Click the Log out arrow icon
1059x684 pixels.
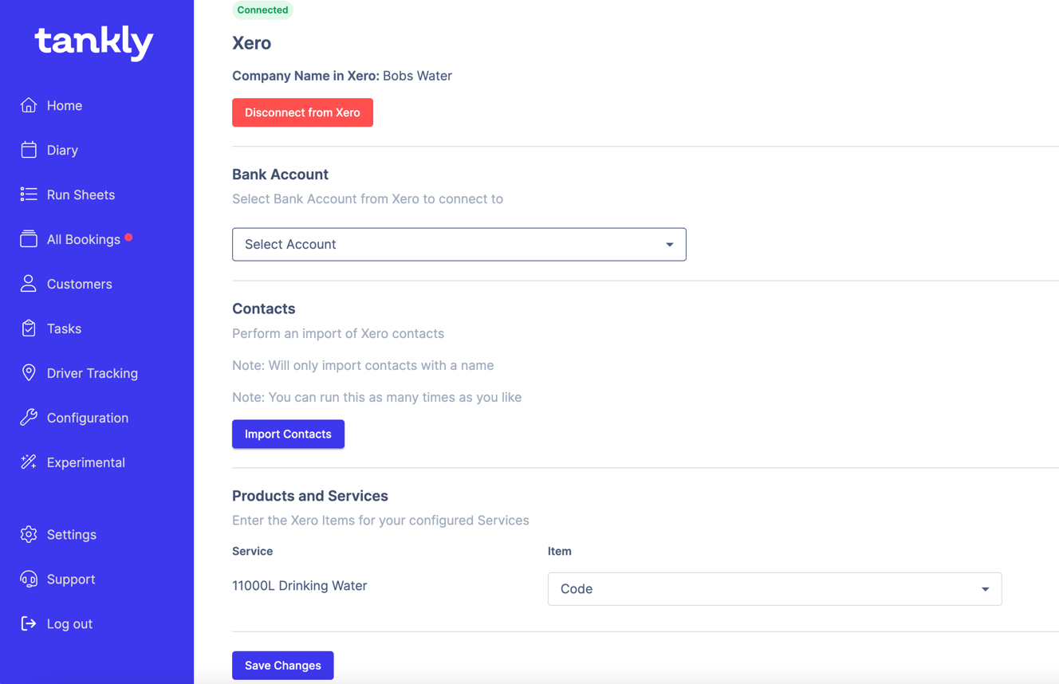(29, 623)
